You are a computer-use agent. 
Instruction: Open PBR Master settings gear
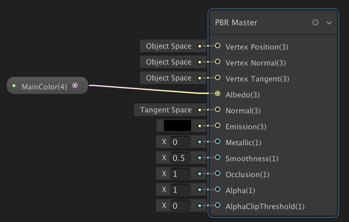click(x=315, y=23)
